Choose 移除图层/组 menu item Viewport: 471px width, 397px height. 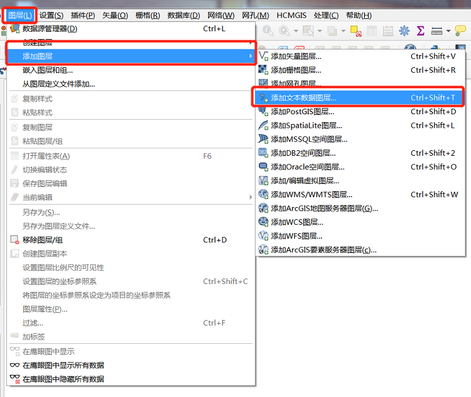click(x=42, y=240)
